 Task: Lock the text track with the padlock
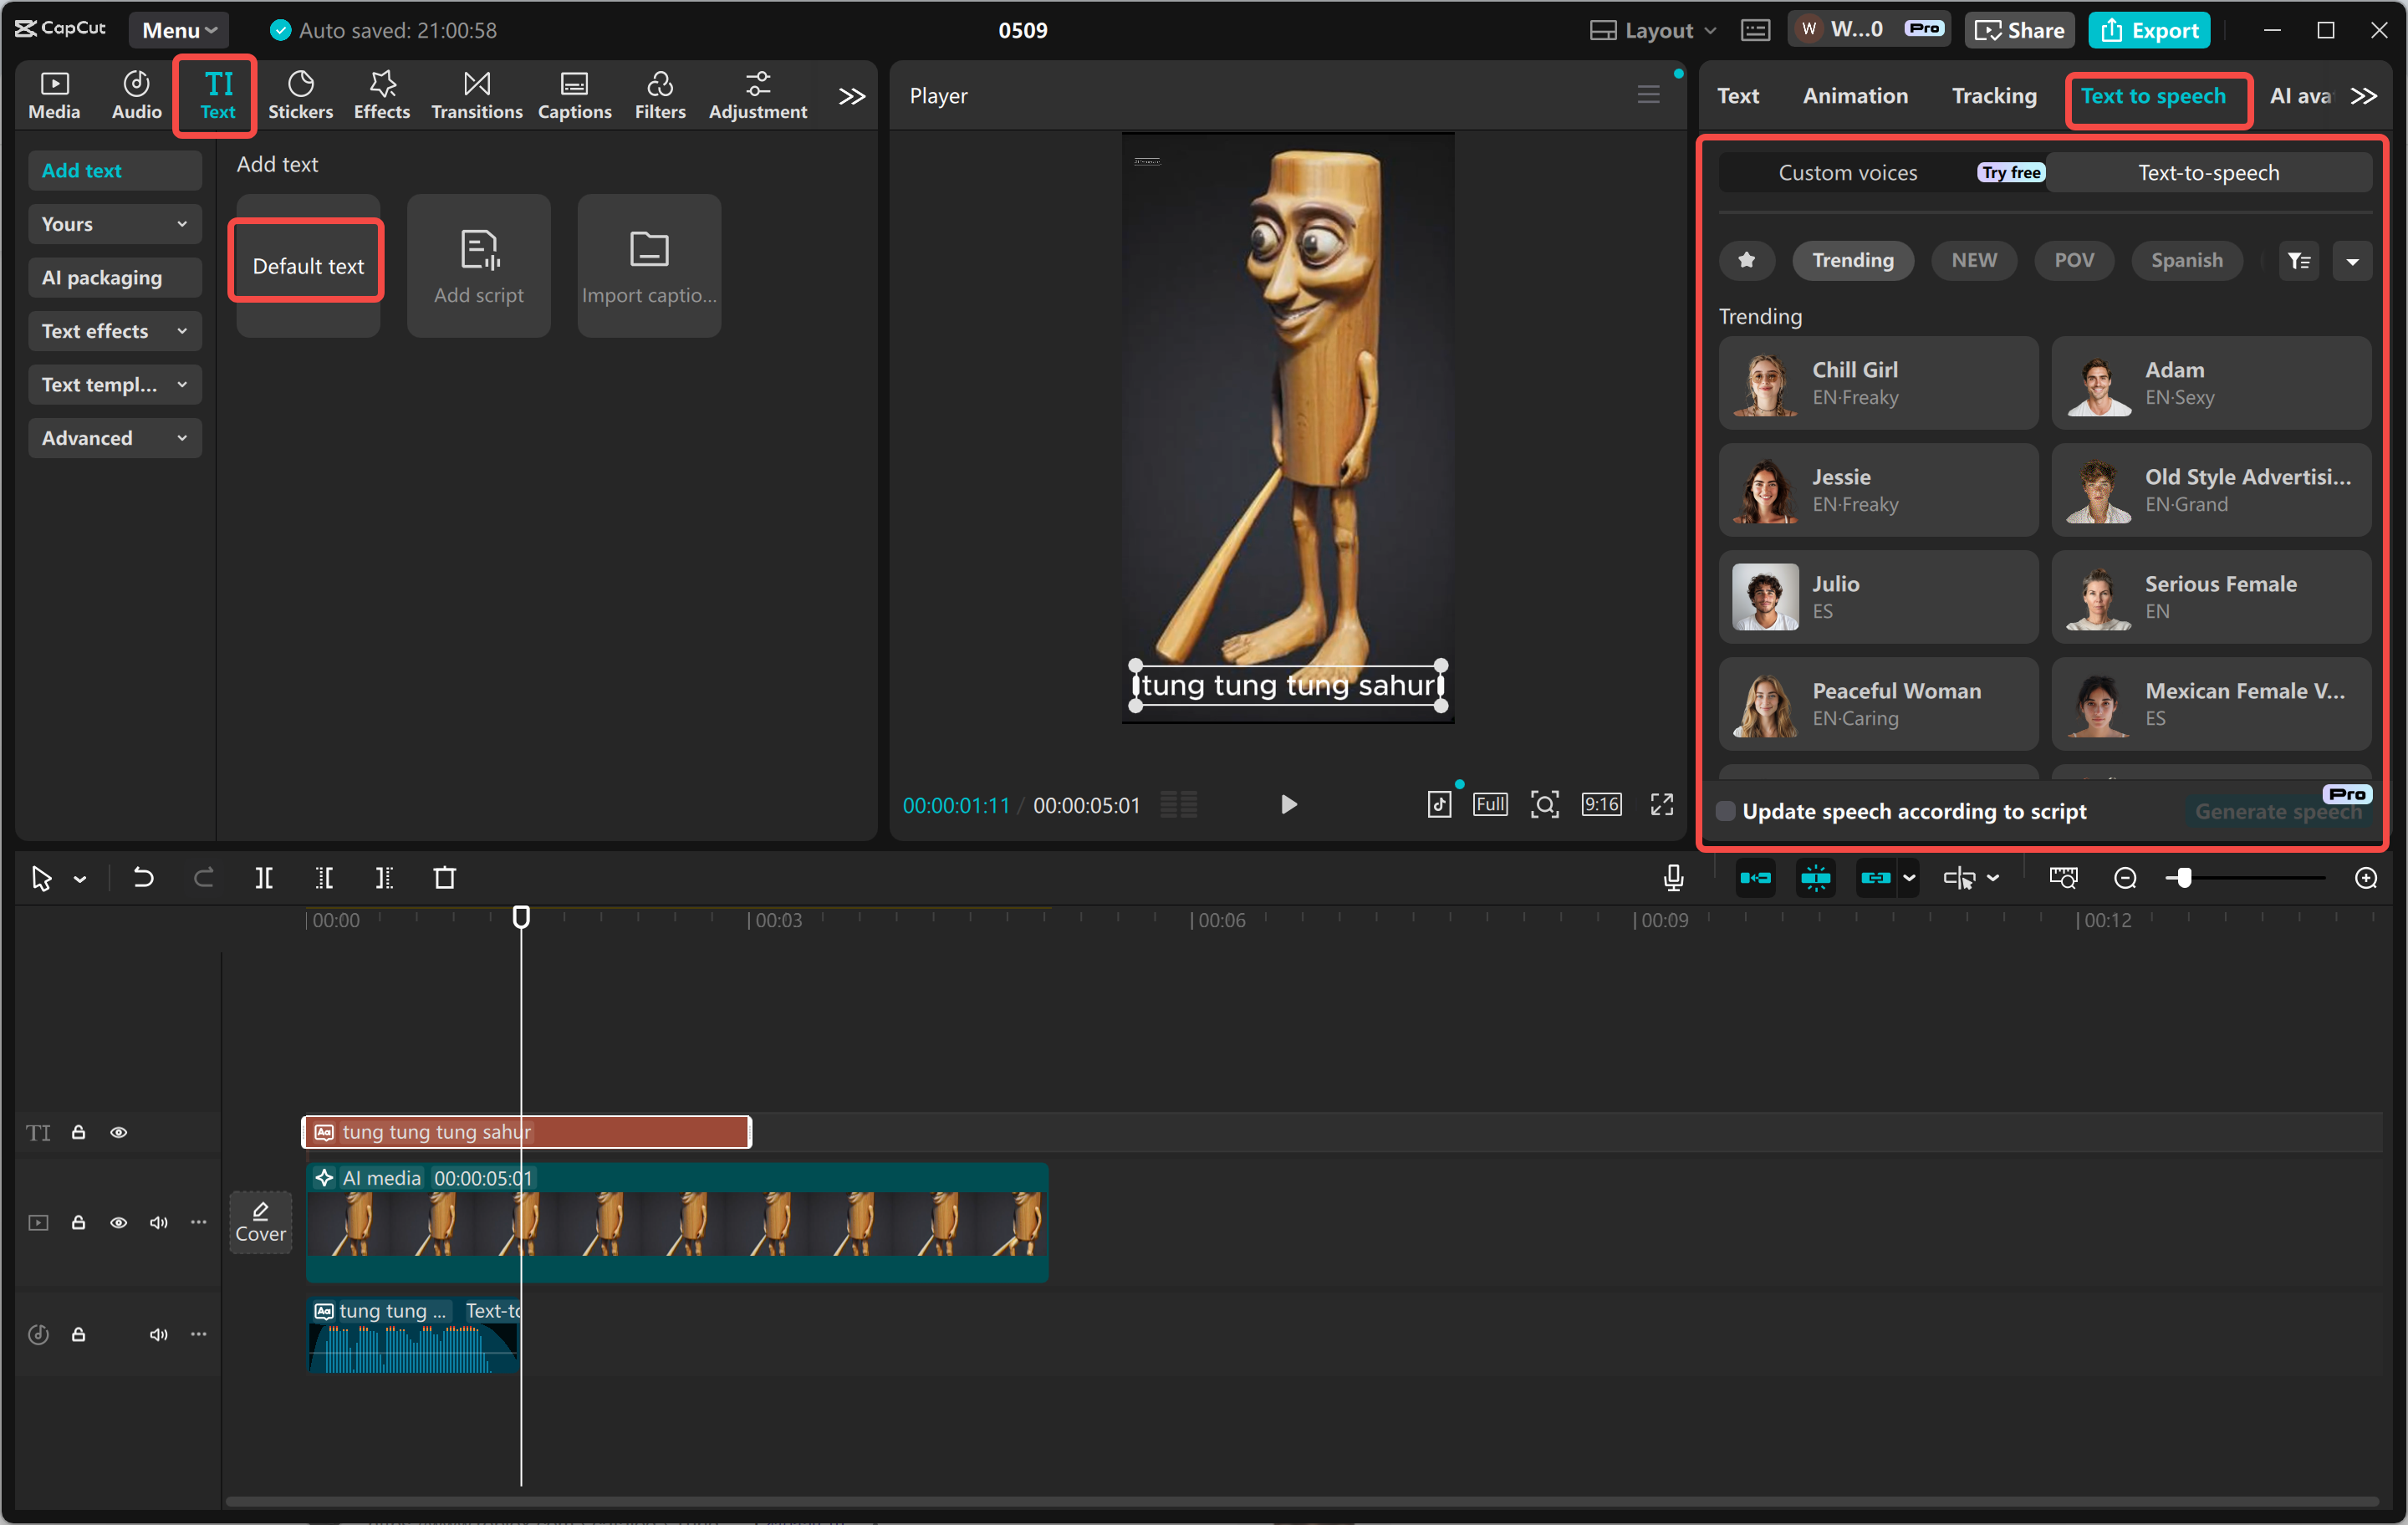click(x=78, y=1132)
